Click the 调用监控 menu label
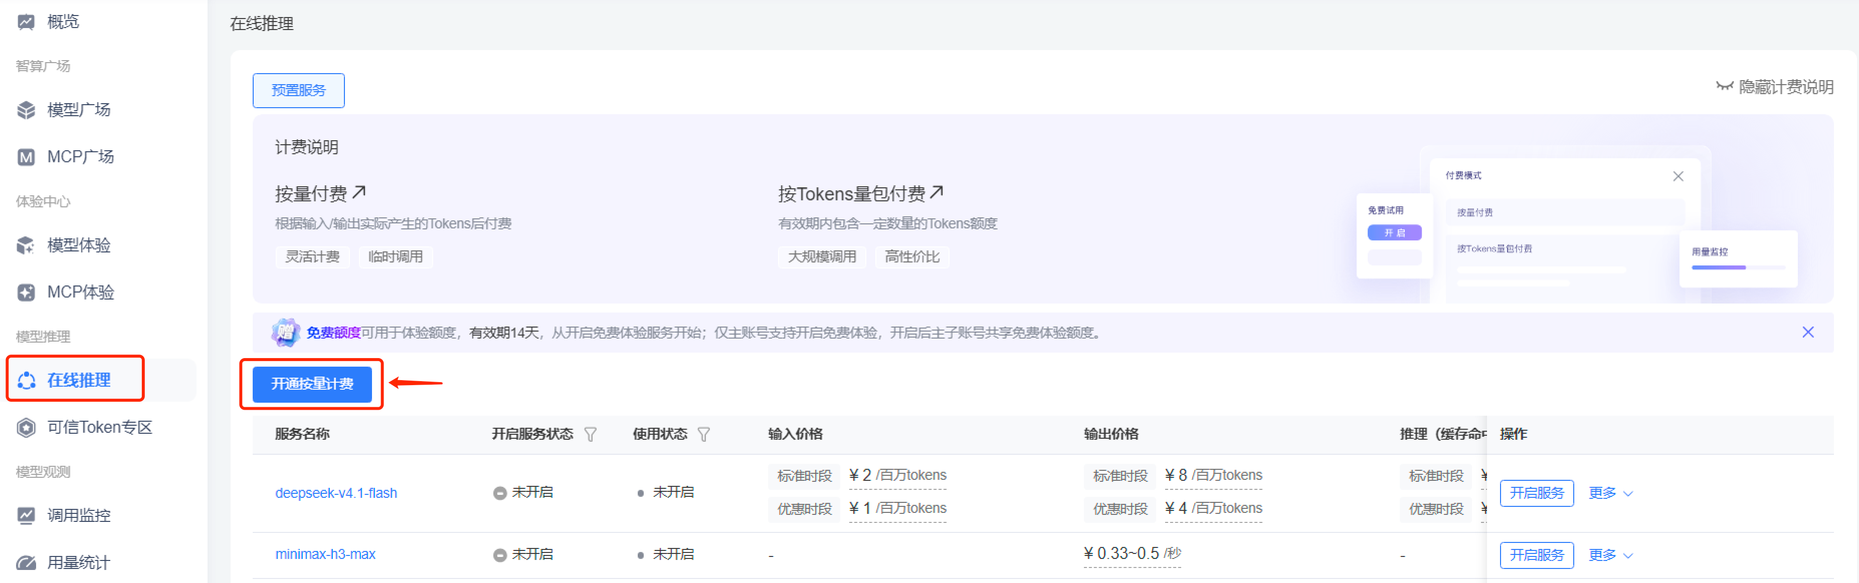 [79, 516]
